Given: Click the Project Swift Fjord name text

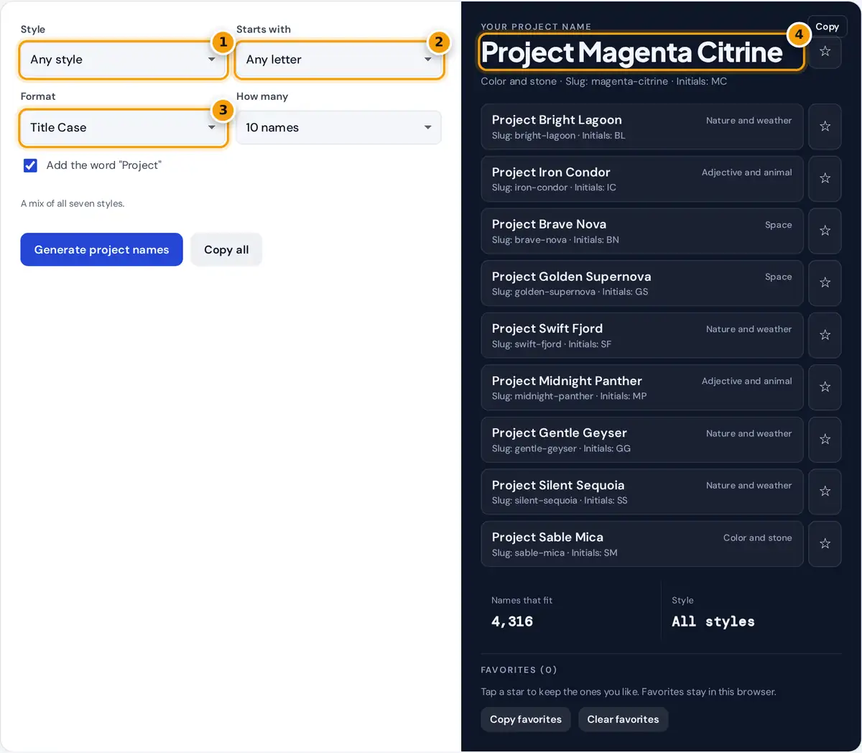Looking at the screenshot, I should click(547, 328).
